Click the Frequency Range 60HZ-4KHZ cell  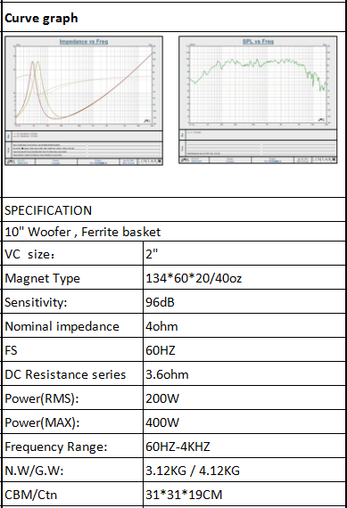pyautogui.click(x=244, y=447)
